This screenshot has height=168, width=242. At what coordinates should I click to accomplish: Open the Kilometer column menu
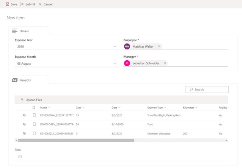tap(196, 107)
